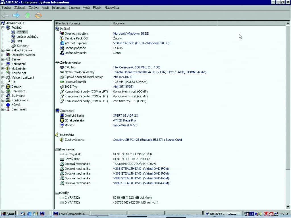Collapse the Počítač node in the tree

coord(3,28)
